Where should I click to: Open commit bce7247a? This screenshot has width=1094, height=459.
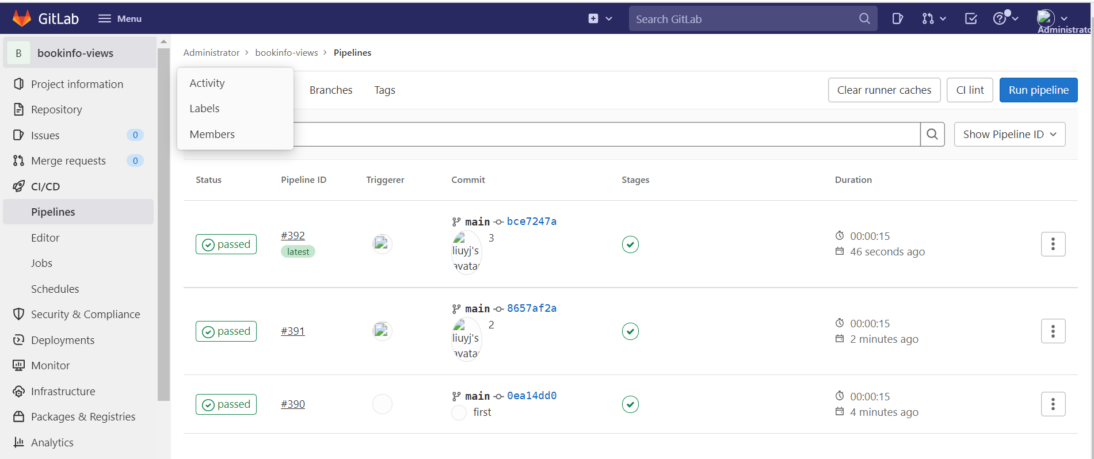click(x=532, y=221)
